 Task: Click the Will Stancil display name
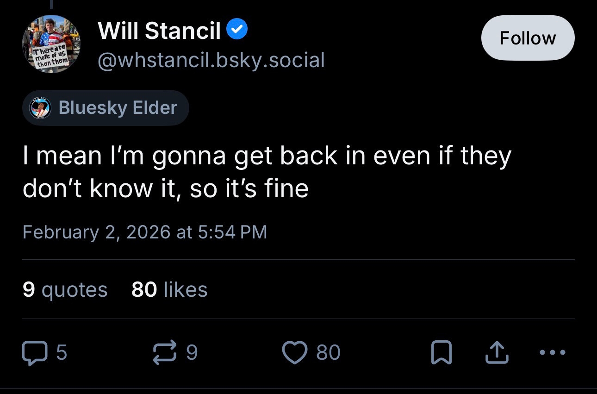pyautogui.click(x=159, y=31)
